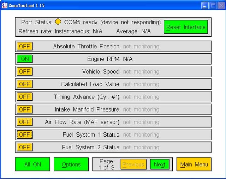The width and height of the screenshot is (226, 179).
Task: Enable Vehicle Speed monitoring toggle
Action: click(24, 72)
